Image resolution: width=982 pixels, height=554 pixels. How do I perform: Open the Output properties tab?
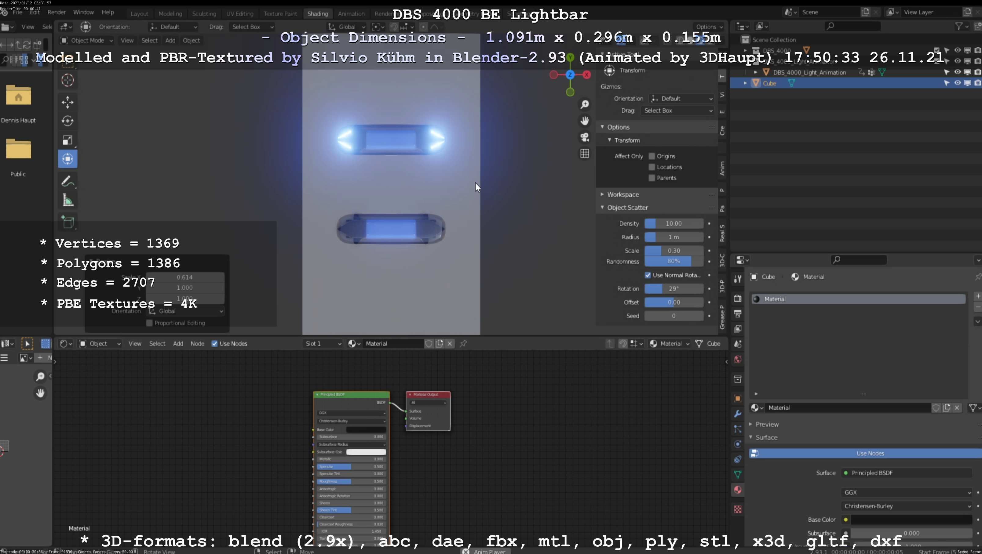738,313
